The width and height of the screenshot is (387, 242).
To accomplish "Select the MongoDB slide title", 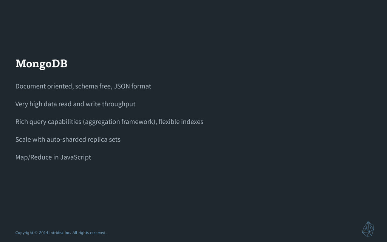I will pyautogui.click(x=42, y=64).
